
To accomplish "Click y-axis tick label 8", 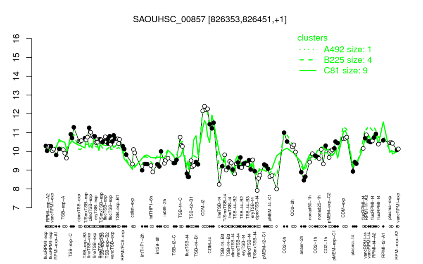I will [17, 189].
